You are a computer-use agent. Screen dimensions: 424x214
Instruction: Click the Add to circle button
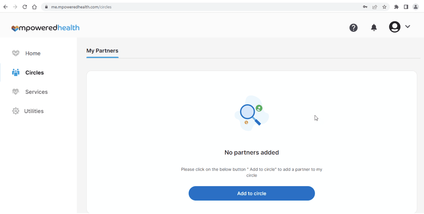(251, 193)
